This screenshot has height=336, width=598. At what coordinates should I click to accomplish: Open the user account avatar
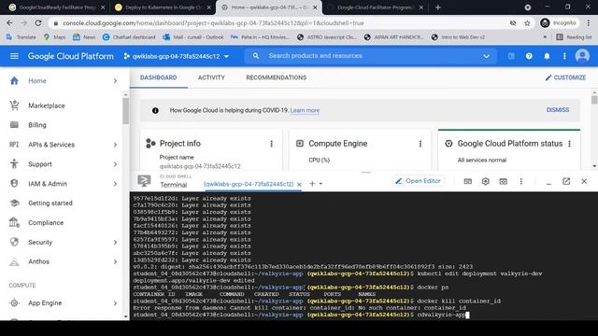coord(582,56)
